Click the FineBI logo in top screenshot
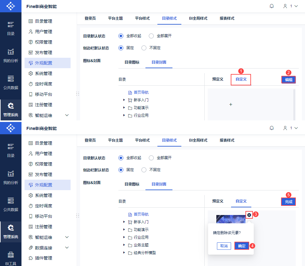 pyautogui.click(x=11, y=6)
